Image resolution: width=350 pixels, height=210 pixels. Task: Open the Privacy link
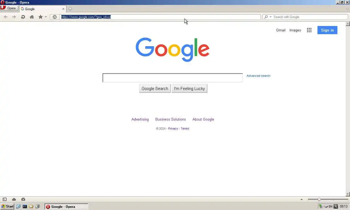tap(173, 129)
